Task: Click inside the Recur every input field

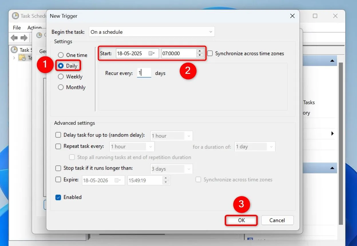Action: tap(144, 73)
